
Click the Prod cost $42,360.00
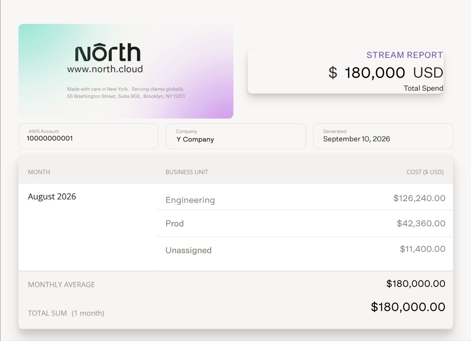point(421,223)
